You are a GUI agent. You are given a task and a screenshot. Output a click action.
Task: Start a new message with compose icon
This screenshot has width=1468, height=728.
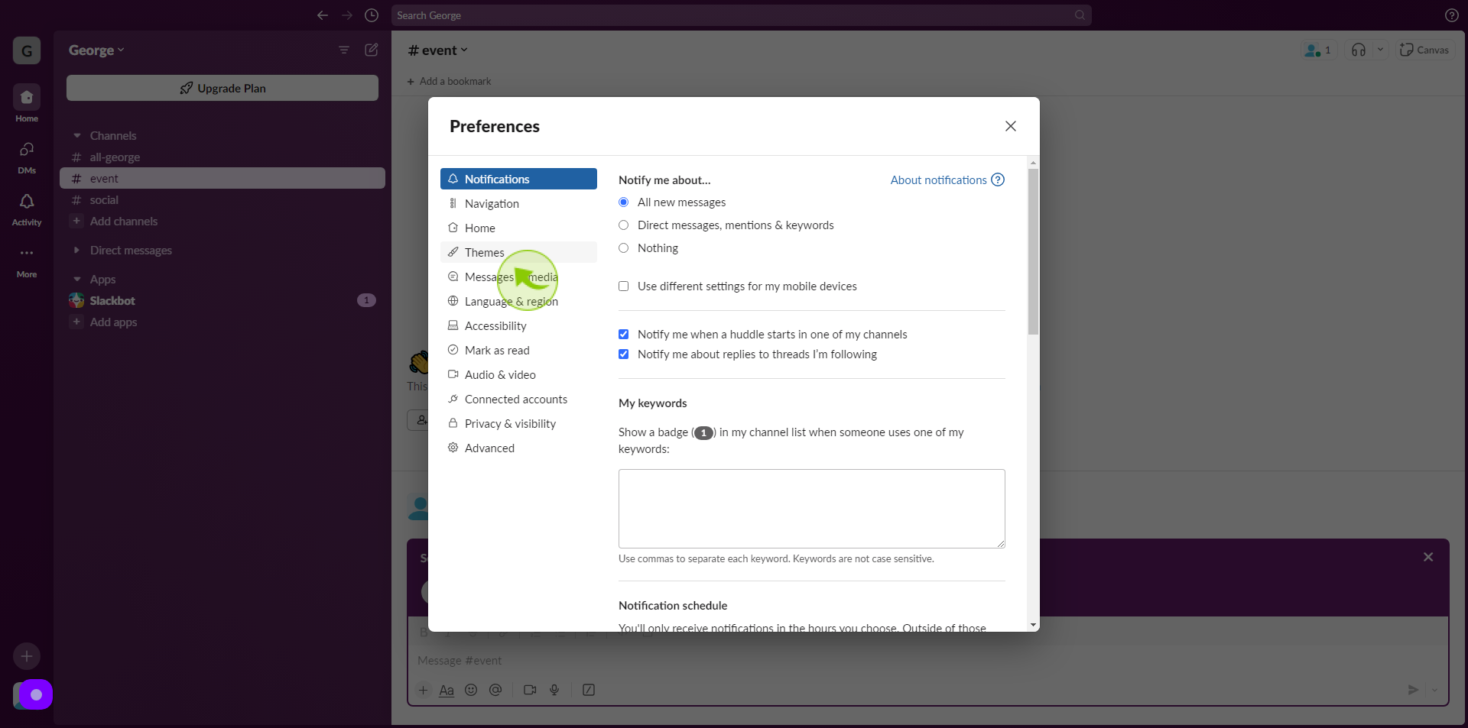click(372, 50)
